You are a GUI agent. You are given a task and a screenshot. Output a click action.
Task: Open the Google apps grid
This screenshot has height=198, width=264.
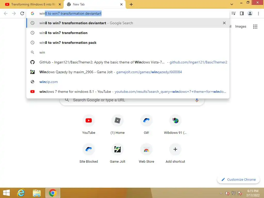pyautogui.click(x=255, y=27)
